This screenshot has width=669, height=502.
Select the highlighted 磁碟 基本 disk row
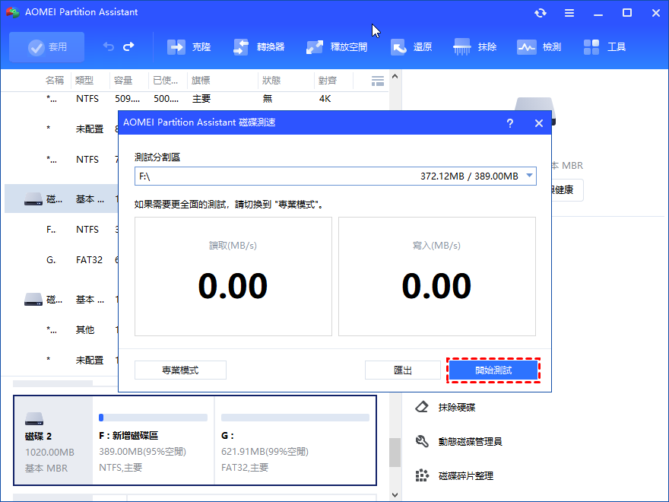pos(62,199)
